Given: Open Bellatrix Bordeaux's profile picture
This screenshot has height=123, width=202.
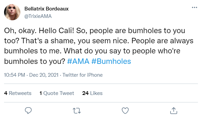Looking at the screenshot, I should point(12,12).
